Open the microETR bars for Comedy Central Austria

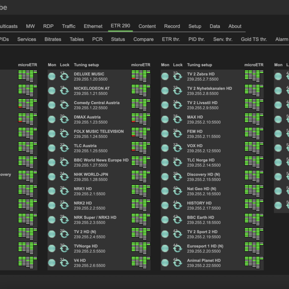(141, 105)
